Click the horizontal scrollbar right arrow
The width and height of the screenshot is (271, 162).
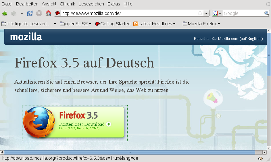pos(265,152)
